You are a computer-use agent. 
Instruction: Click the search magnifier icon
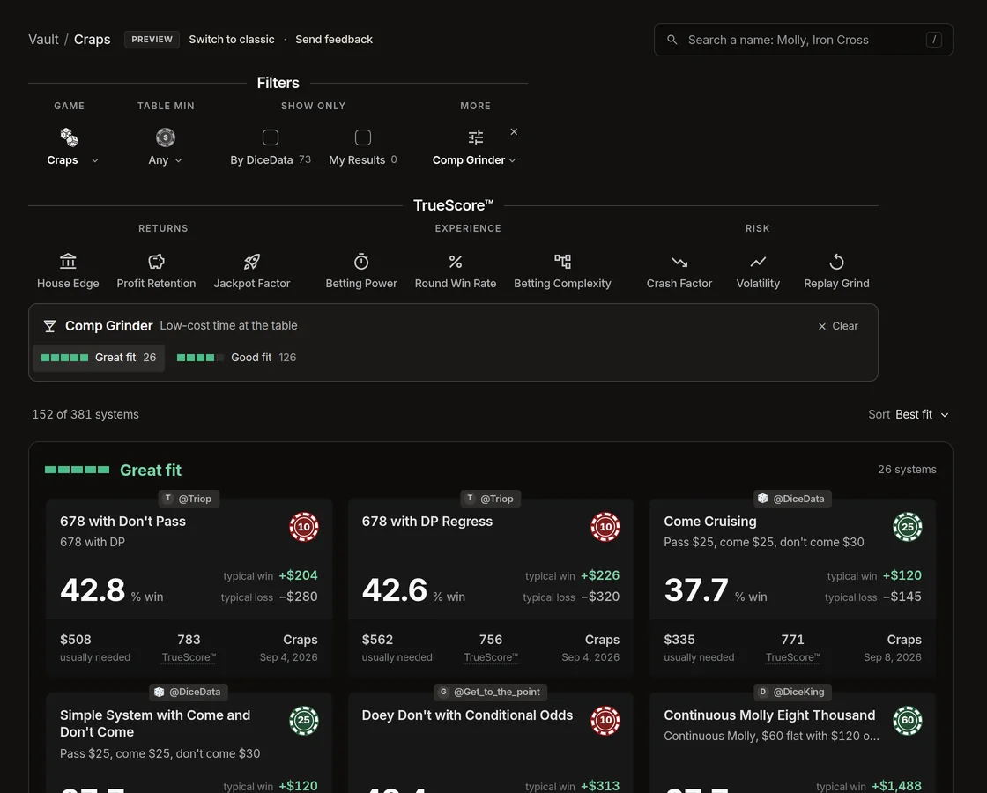672,40
